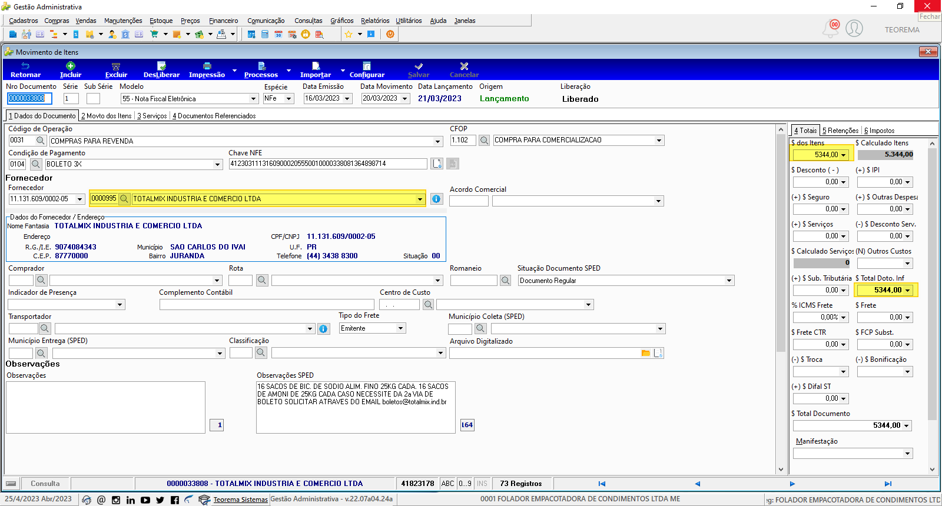The image size is (942, 506).
Task: Expand the Tipo do Frete Emitente dropdown
Action: pos(400,328)
